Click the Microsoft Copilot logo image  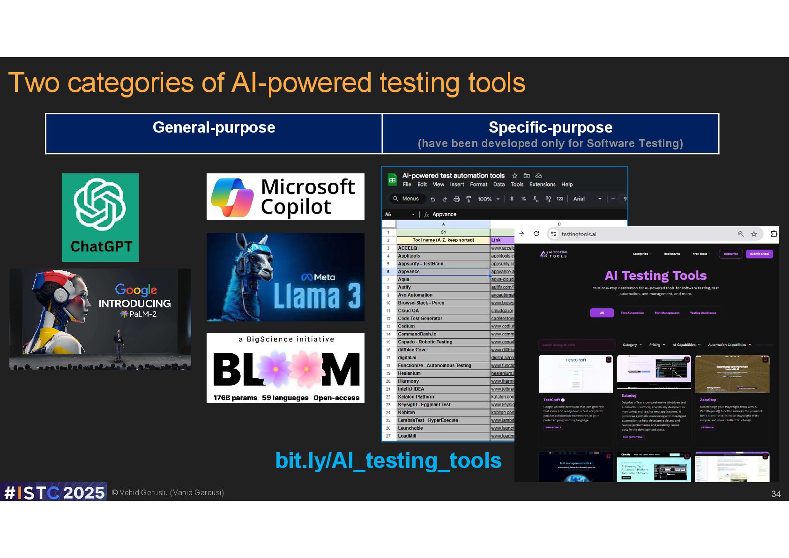(285, 196)
